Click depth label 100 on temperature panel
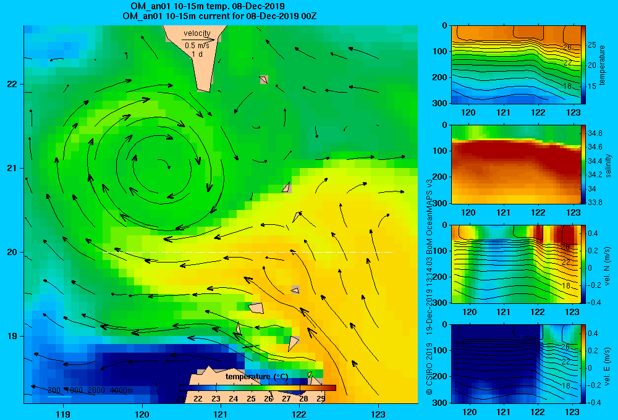Viewport: 618px width, 420px height. click(440, 51)
